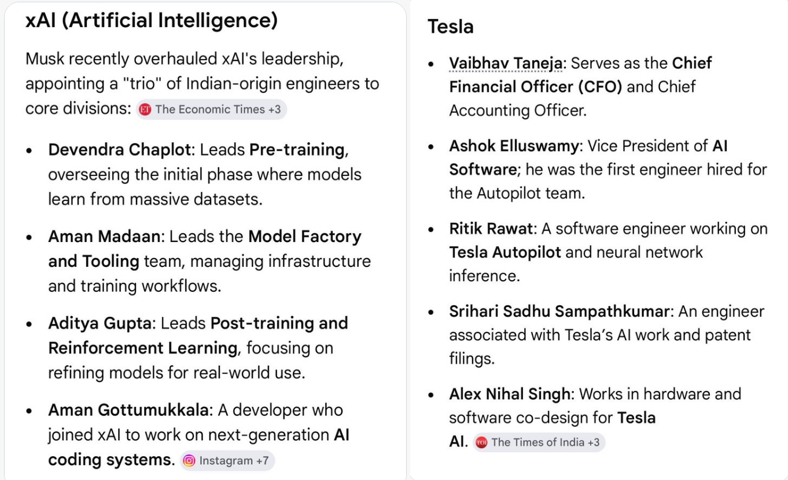Click the Vaibhav Taneja underlined name
788x480 pixels.
click(x=505, y=63)
